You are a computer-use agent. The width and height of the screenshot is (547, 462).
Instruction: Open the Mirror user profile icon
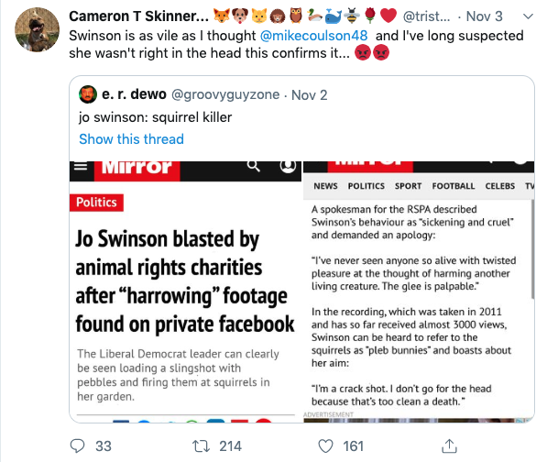[288, 166]
